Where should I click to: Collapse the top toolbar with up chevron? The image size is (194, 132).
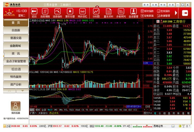(97, 7)
